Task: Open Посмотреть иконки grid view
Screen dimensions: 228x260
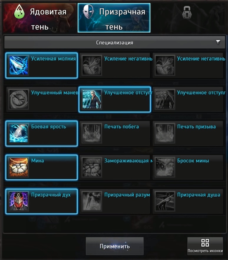Action: tap(205, 246)
